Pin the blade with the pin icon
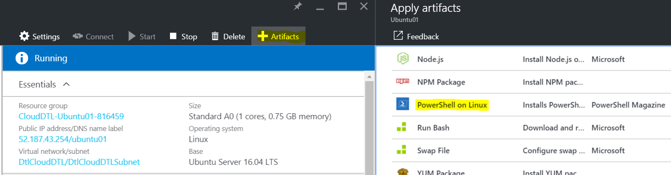The height and width of the screenshot is (175, 671). [298, 6]
